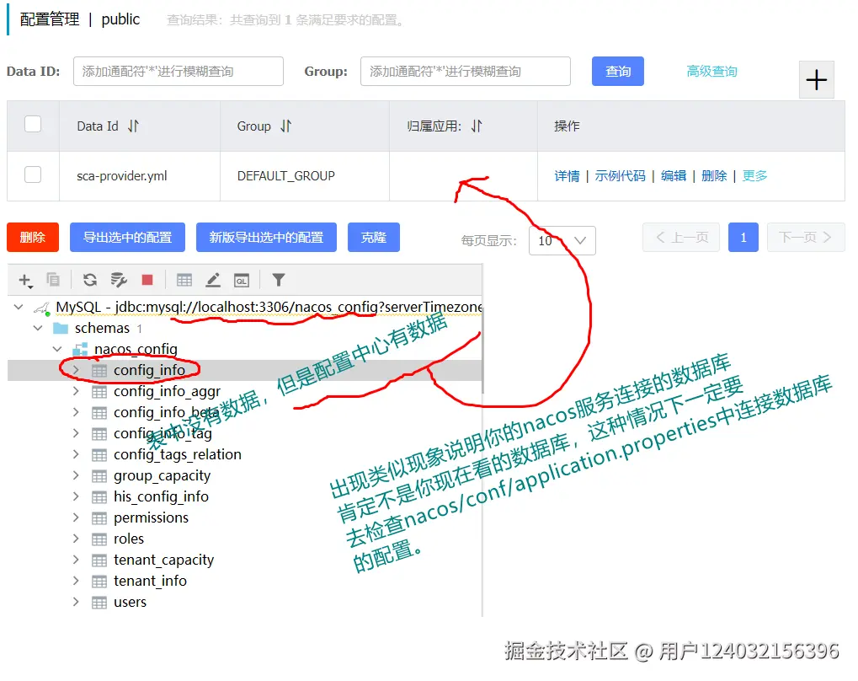Select the stop process icon in the toolbar
Viewport: 858px width, 681px height.
(x=149, y=279)
